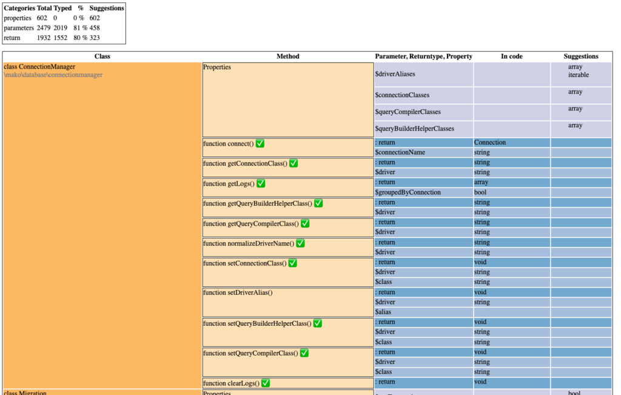The image size is (621, 395).
Task: Click the Class column header
Action: pos(102,56)
